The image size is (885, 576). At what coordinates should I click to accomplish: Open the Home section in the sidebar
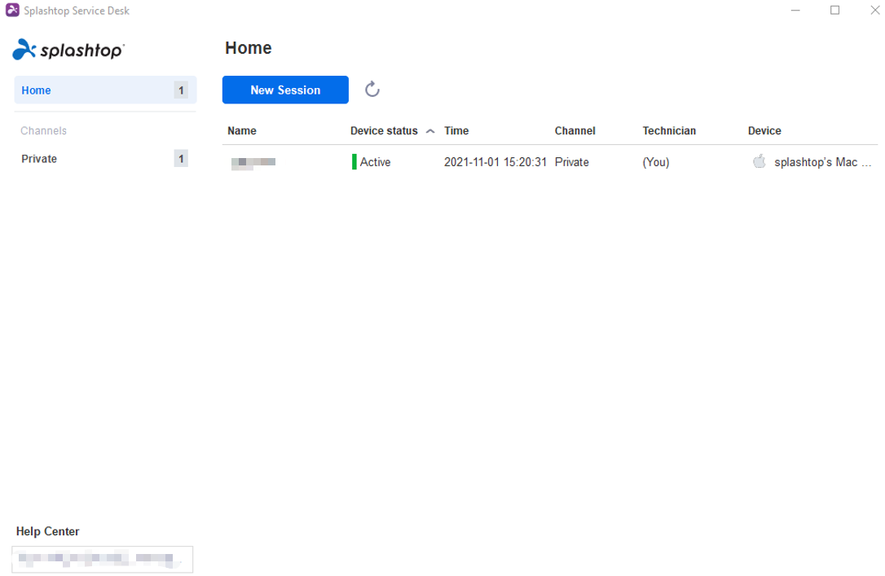tap(37, 90)
